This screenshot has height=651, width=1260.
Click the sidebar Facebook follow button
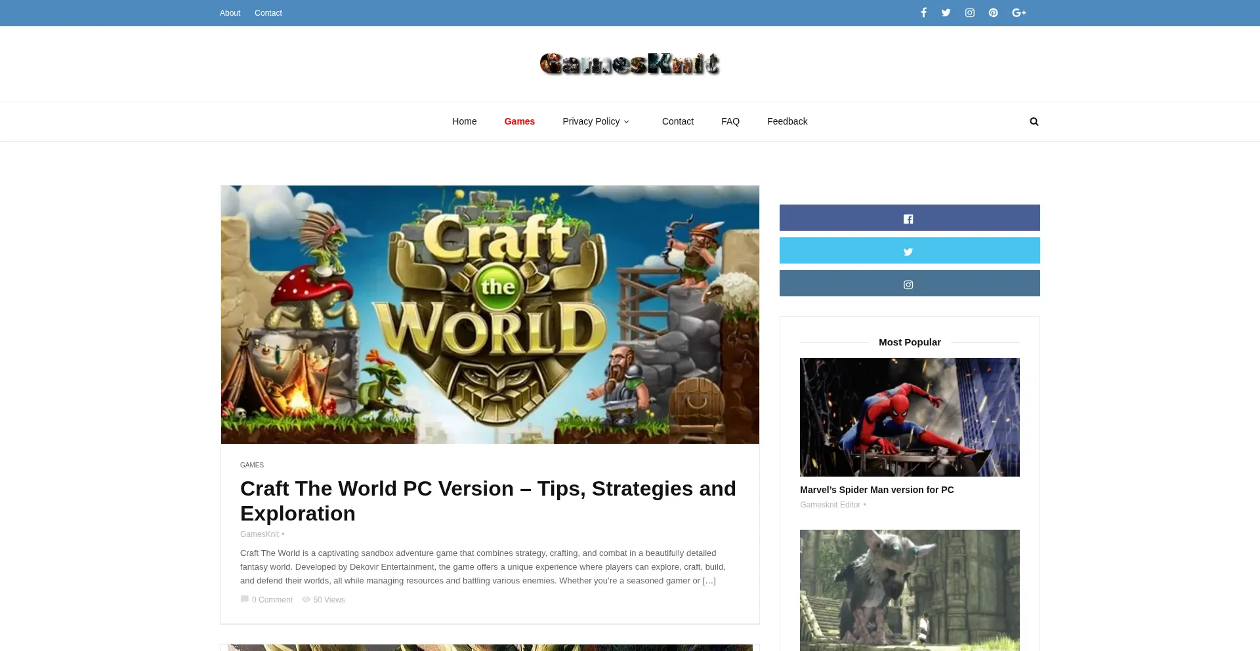(910, 218)
